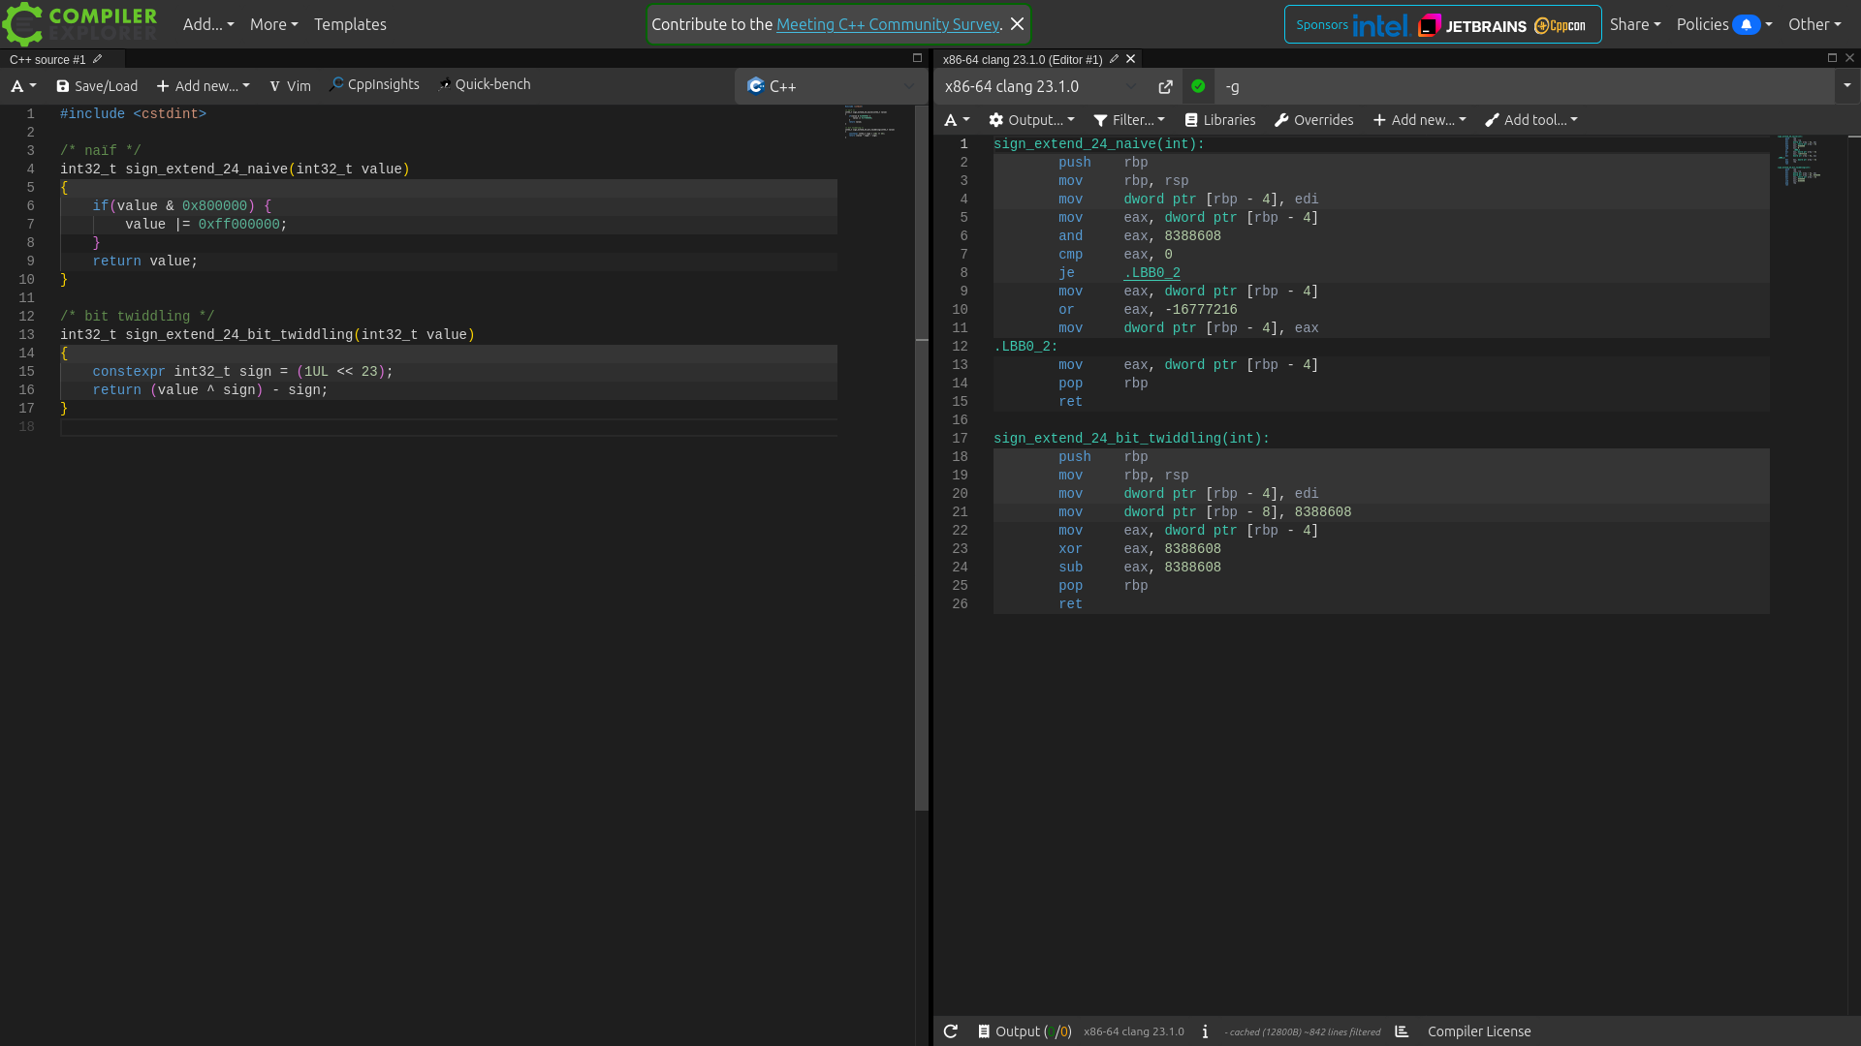Open compiler pane font size menu
The image size is (1861, 1046).
click(x=957, y=120)
